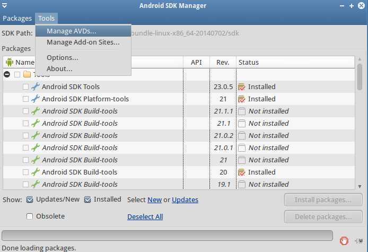The width and height of the screenshot is (368, 252).
Task: Toggle the Updates/New checkbox
Action: (30, 199)
